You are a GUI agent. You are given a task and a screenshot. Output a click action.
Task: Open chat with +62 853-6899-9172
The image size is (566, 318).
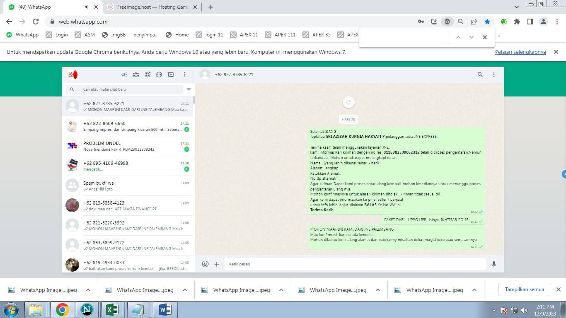(128, 246)
